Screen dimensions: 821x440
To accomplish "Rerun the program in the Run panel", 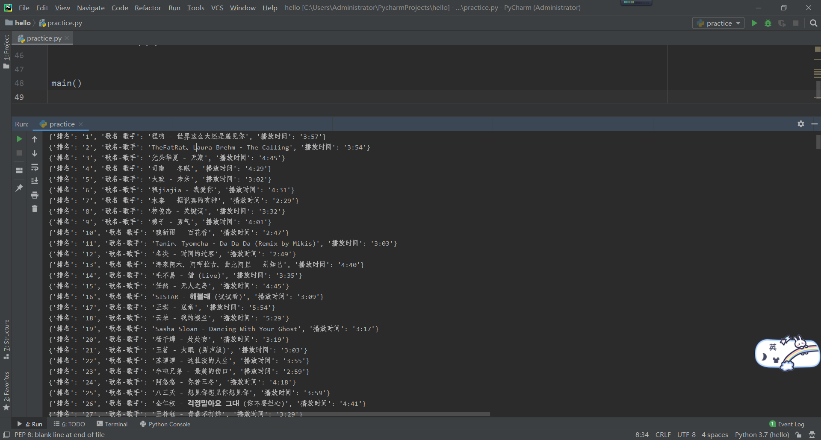I will 19,138.
